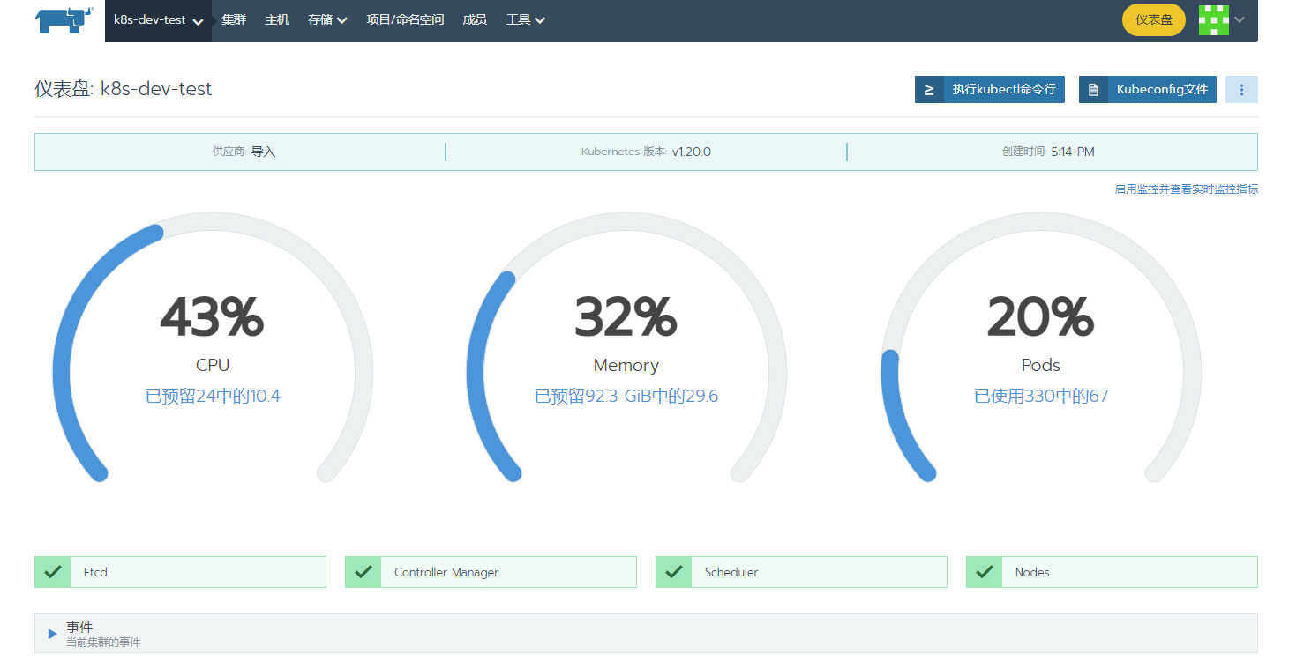1289x661 pixels.
Task: Click the Controller Manager checkmark status icon
Action: [363, 572]
